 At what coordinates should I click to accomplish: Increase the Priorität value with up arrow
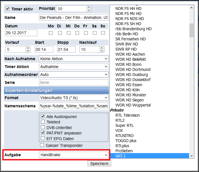(89, 7)
